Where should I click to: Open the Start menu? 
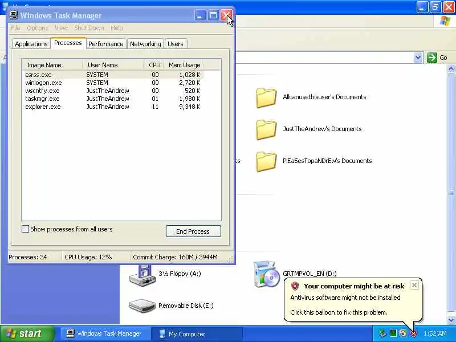[27, 333]
